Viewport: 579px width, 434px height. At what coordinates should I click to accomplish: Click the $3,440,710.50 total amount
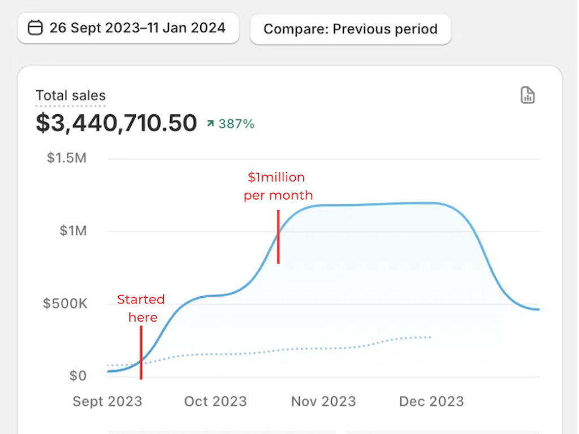(x=116, y=123)
